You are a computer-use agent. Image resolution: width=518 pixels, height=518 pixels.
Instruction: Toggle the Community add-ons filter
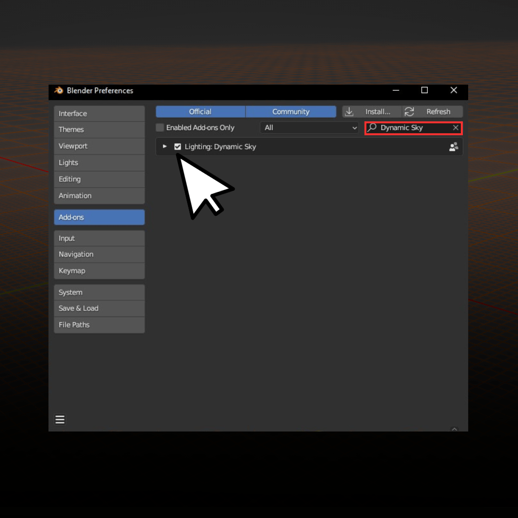tap(291, 112)
